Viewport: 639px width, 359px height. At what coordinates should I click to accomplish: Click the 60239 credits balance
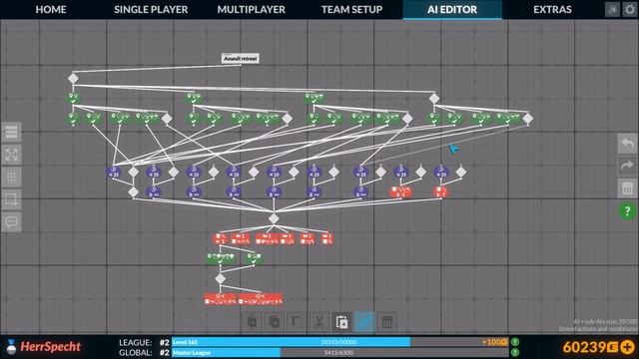click(x=590, y=347)
